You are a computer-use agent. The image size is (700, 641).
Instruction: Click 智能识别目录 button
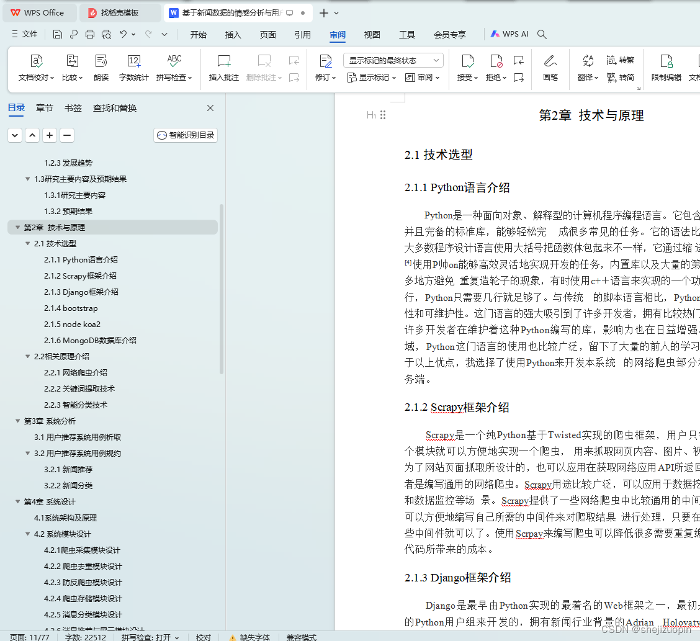186,135
